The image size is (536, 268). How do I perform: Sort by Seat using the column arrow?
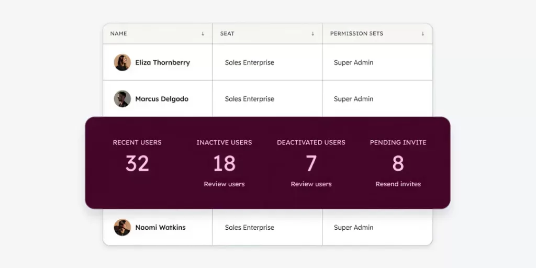313,34
